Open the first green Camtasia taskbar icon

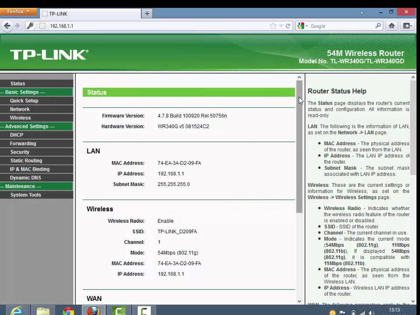click(119, 310)
